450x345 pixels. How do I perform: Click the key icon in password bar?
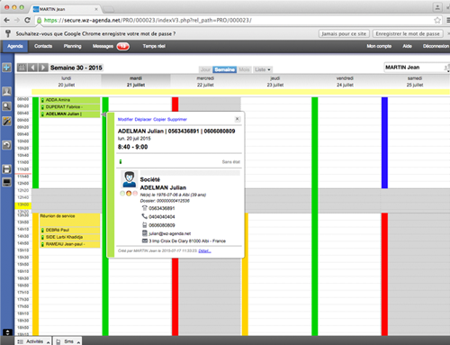(8, 33)
